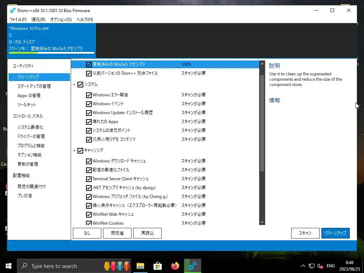Image resolution: width=364 pixels, height=273 pixels.
Task: Uncheck Windows イベント checkbox
Action: (89, 104)
